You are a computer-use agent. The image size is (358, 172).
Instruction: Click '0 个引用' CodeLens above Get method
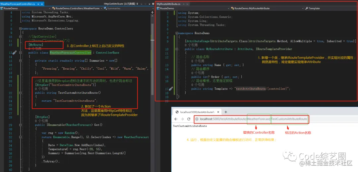[41, 121]
